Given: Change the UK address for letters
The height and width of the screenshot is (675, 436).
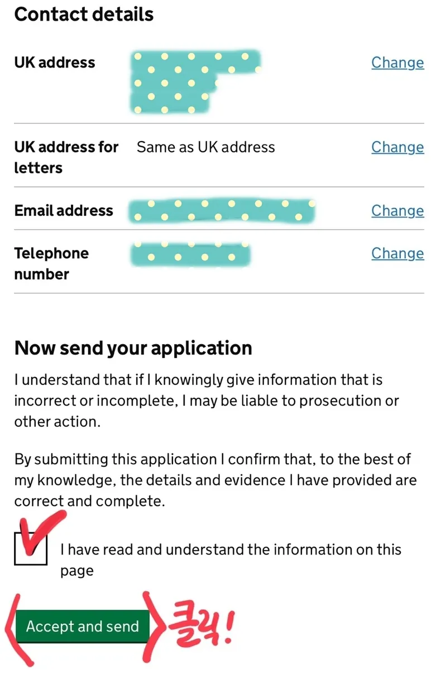Looking at the screenshot, I should [397, 147].
